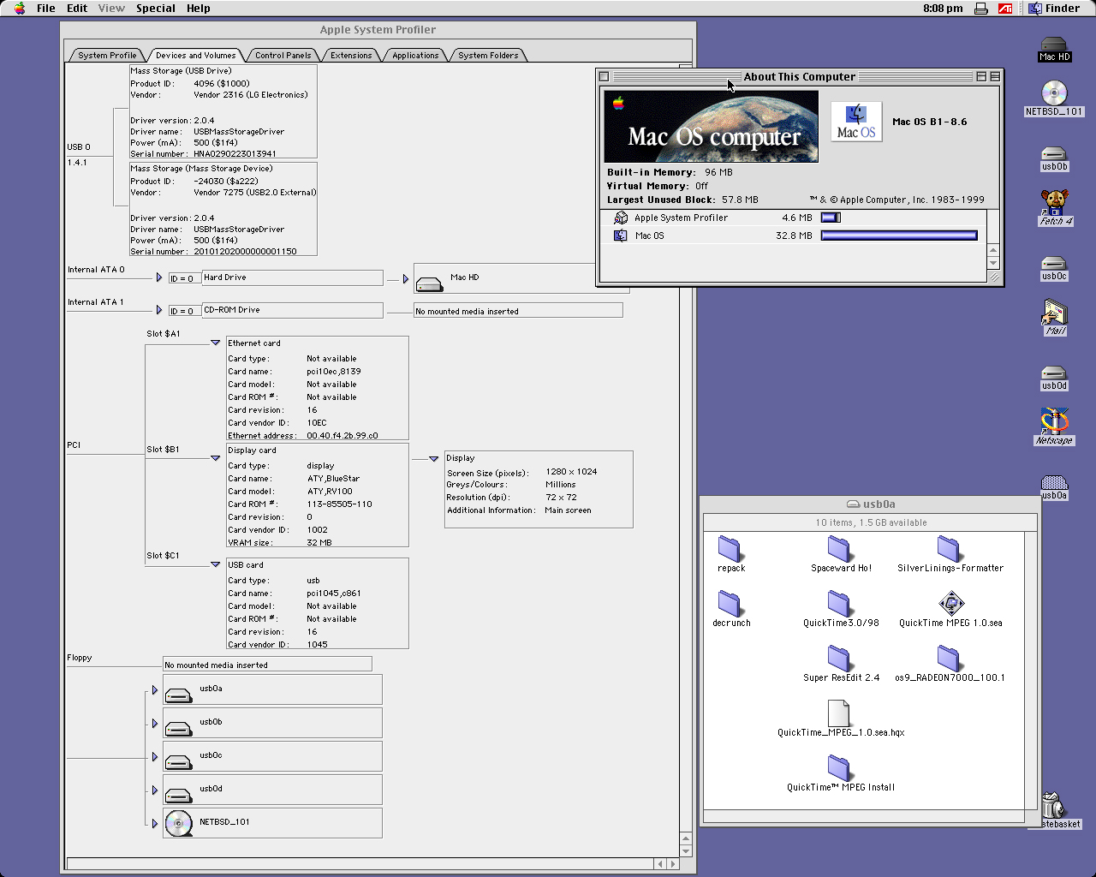Expand the usb0c volume triangle
The width and height of the screenshot is (1096, 877).
pos(155,757)
